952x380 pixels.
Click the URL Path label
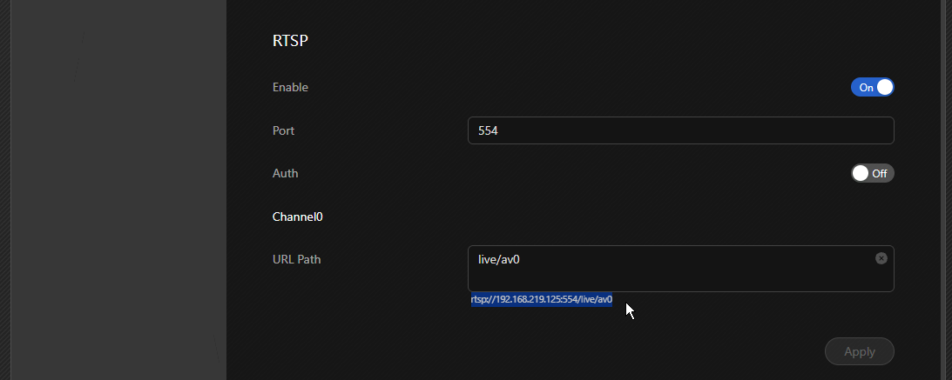pos(296,259)
